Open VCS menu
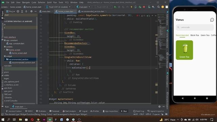This screenshot has height=122, width=217. [x=67, y=2]
